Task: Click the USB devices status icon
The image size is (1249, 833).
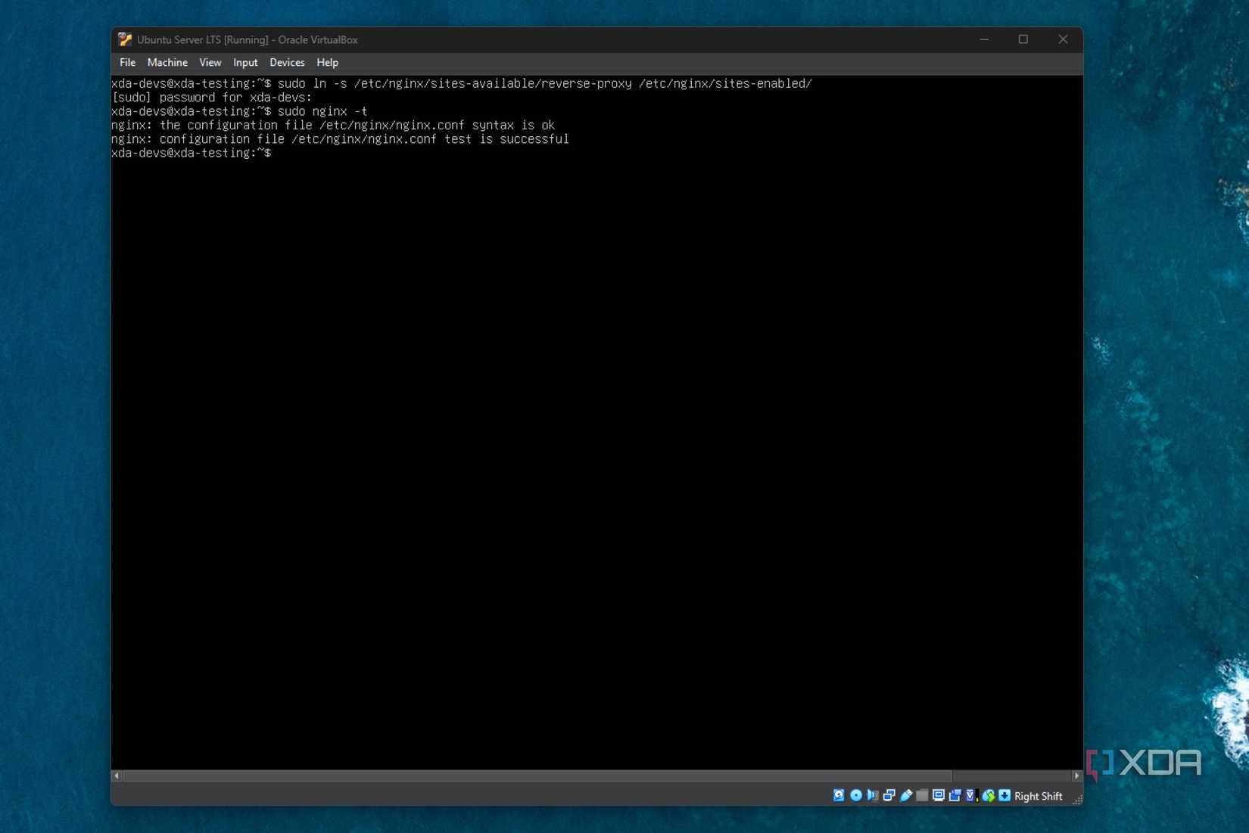Action: pyautogui.click(x=906, y=796)
